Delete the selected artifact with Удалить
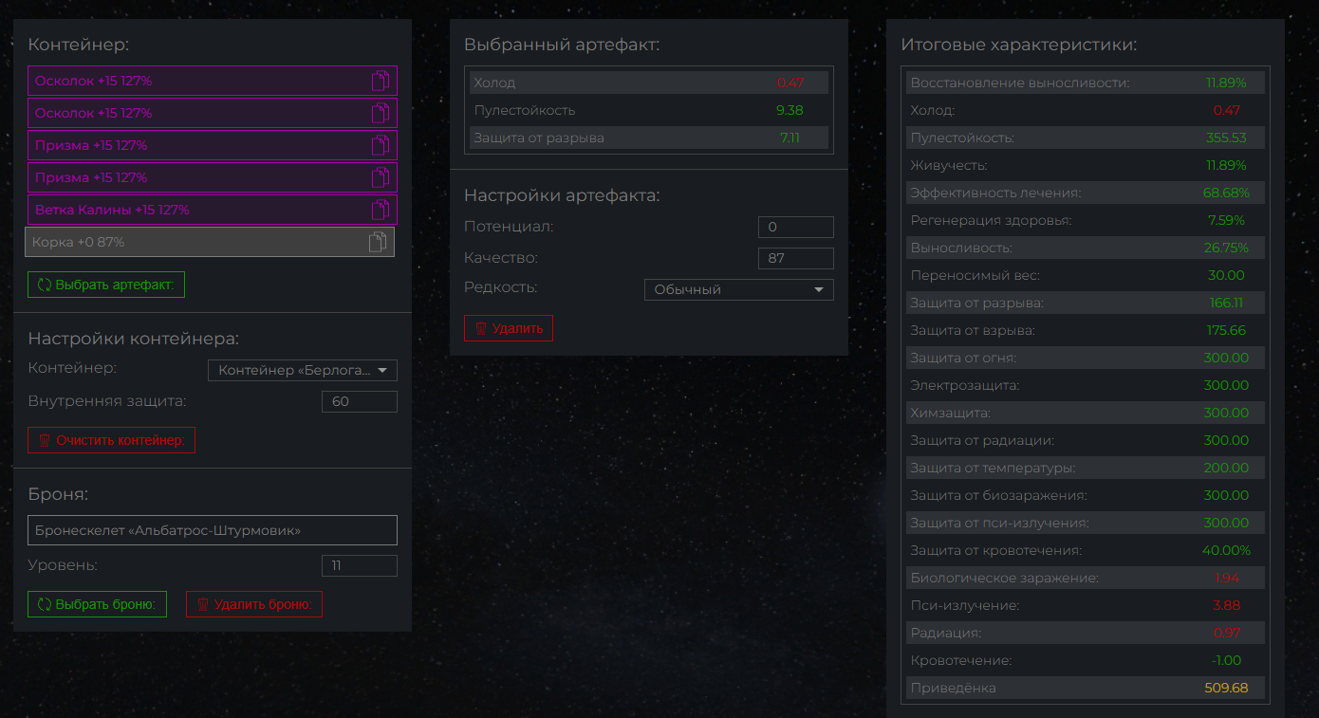Screen dimensions: 1319x718 [509, 328]
